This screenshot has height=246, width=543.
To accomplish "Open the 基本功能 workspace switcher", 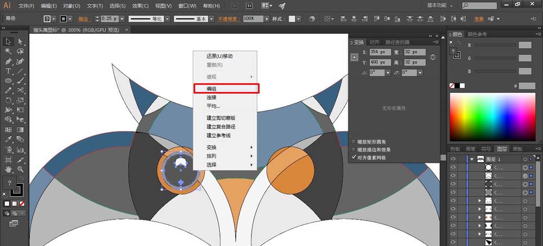I will (440, 5).
